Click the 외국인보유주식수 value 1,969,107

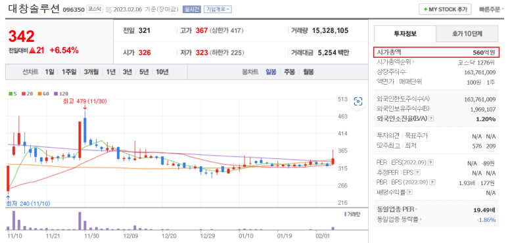point(483,109)
